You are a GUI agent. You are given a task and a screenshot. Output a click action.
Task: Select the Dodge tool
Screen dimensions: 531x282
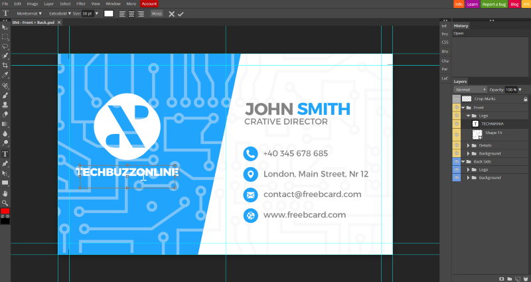click(x=5, y=143)
